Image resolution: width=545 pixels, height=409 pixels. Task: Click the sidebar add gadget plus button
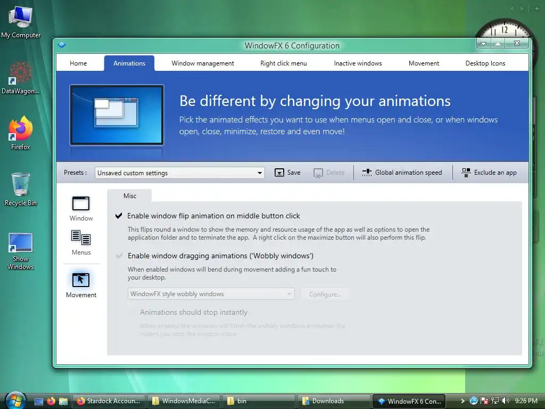[x=537, y=9]
